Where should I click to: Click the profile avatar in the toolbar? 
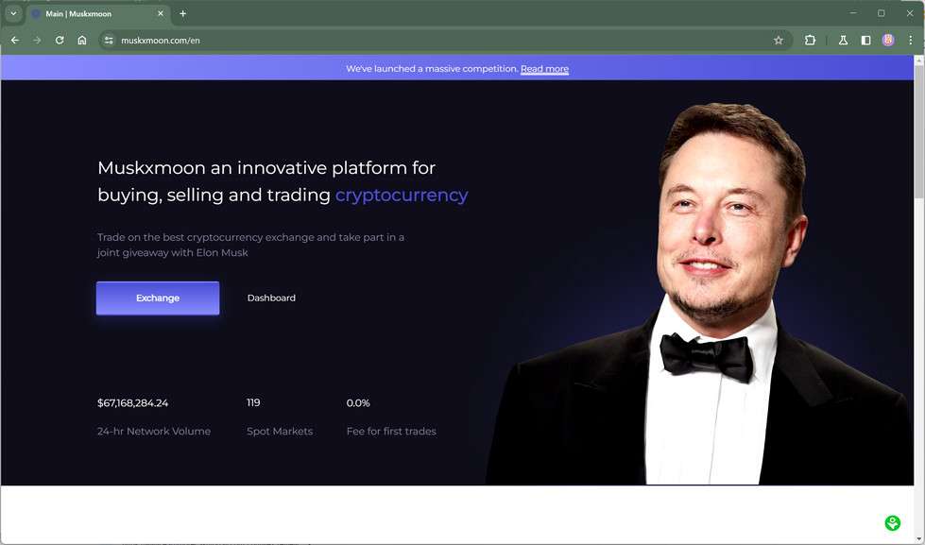point(888,41)
